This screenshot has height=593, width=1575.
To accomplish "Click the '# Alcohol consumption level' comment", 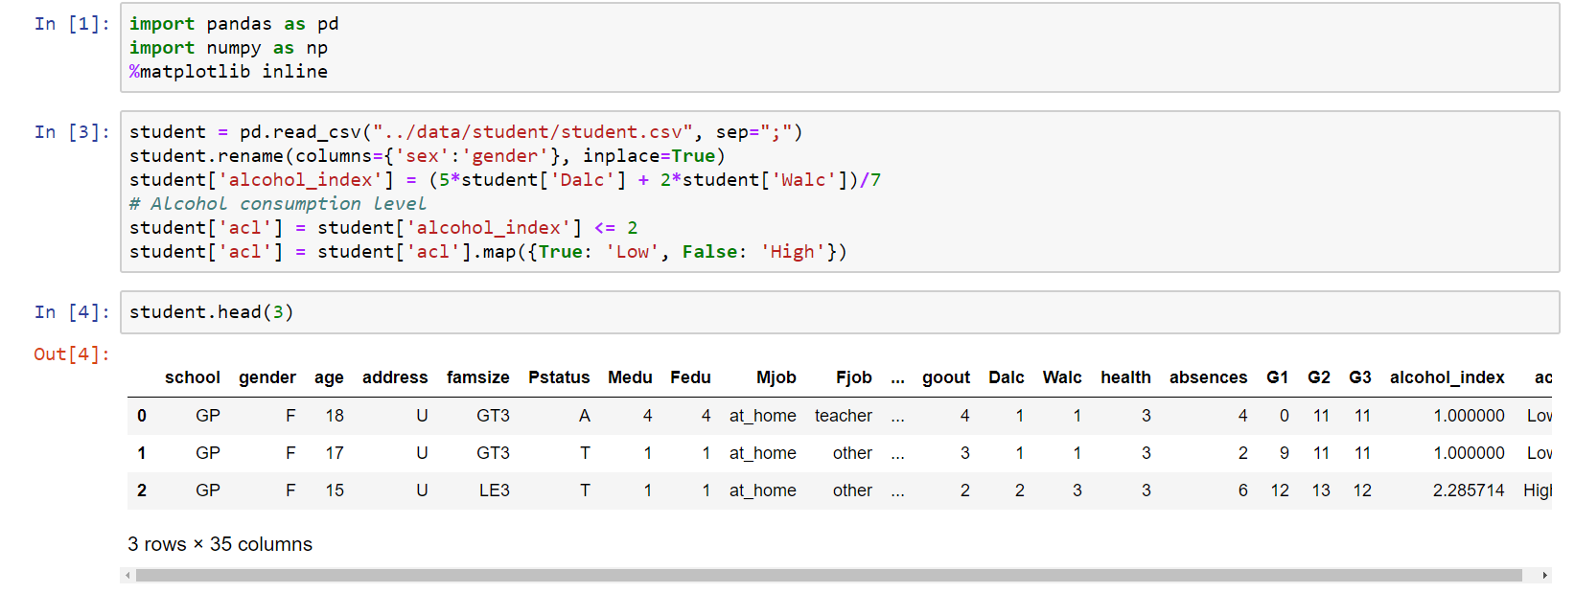I will pyautogui.click(x=278, y=204).
